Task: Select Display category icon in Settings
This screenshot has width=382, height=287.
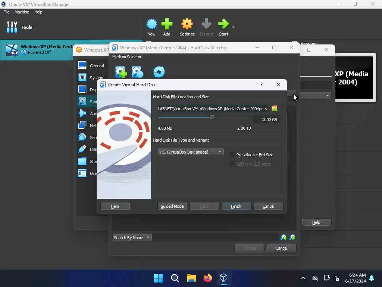Action: point(82,90)
